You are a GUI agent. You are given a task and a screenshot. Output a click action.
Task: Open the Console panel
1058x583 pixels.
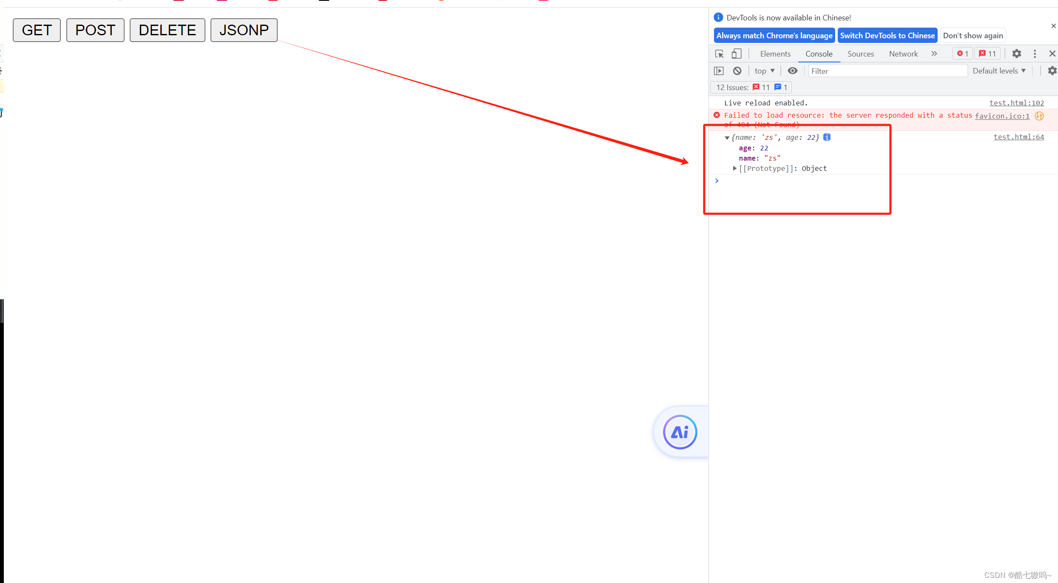[x=818, y=53]
